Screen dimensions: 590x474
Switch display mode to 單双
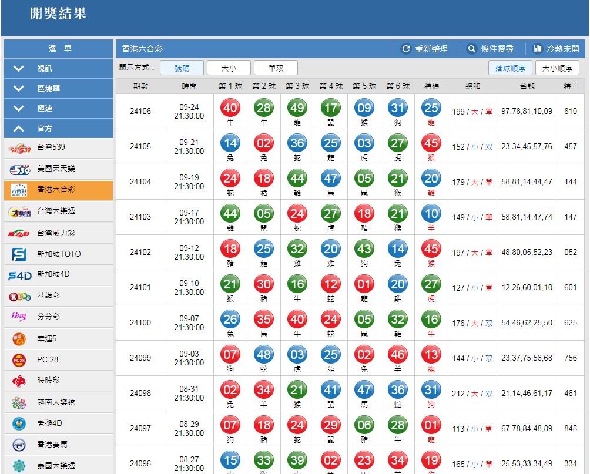pos(276,68)
